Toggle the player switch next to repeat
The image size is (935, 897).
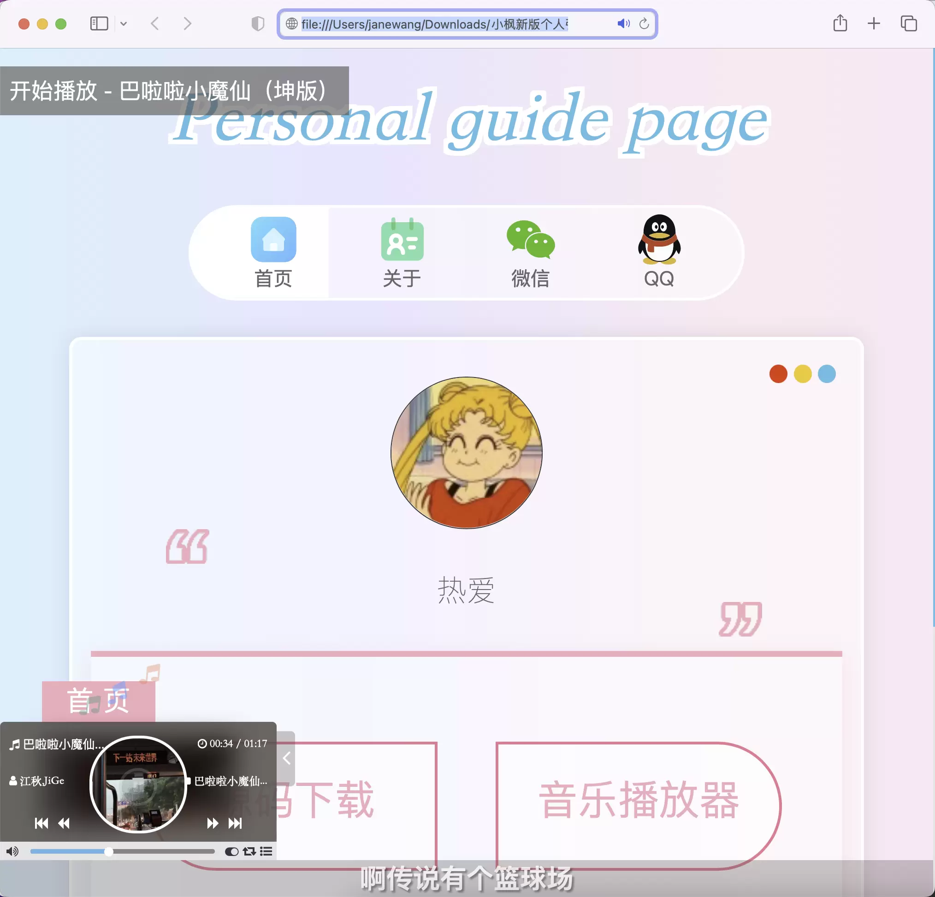[231, 851]
